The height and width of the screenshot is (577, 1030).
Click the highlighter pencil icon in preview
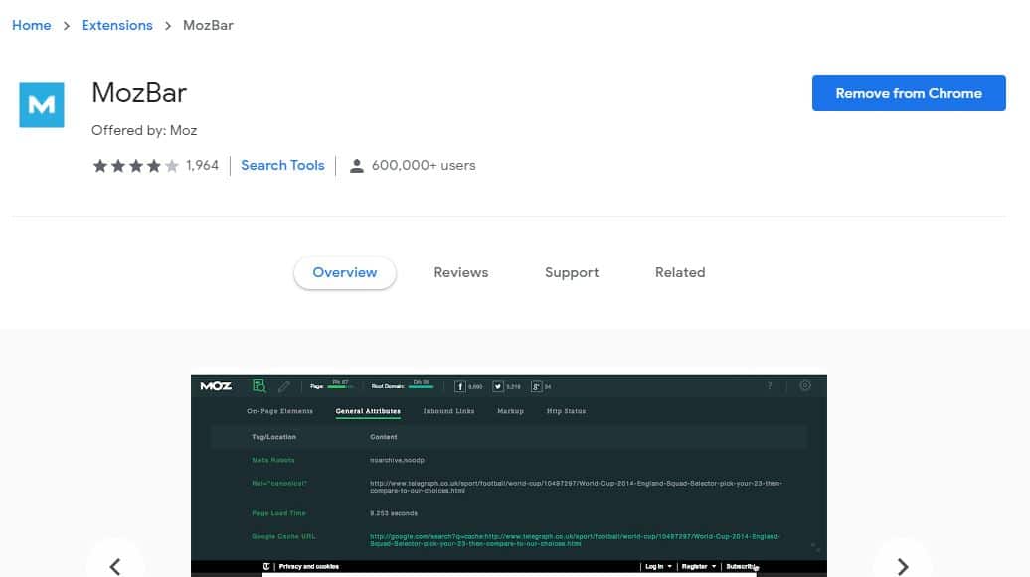click(283, 386)
